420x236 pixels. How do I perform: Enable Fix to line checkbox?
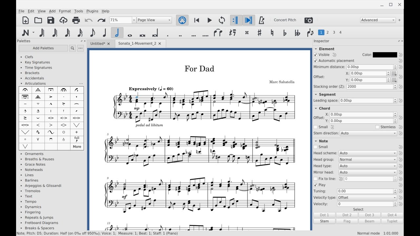[315, 179]
